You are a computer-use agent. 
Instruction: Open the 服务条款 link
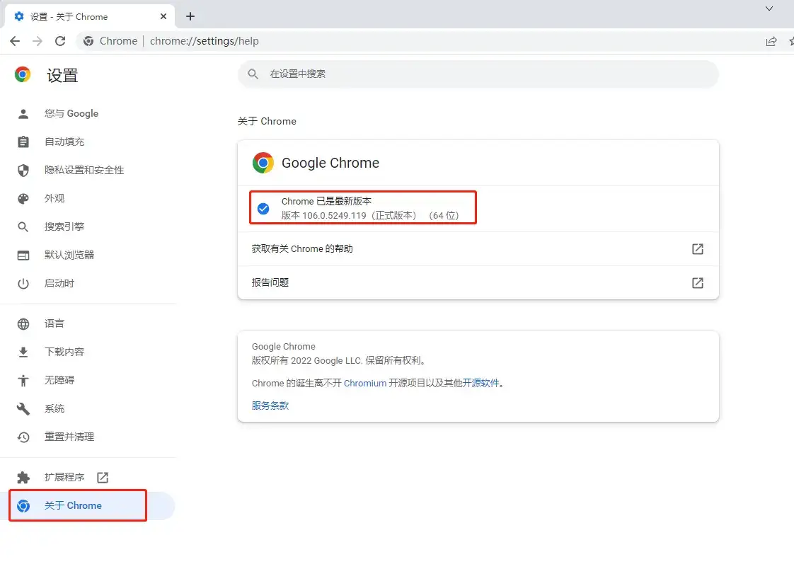(270, 406)
